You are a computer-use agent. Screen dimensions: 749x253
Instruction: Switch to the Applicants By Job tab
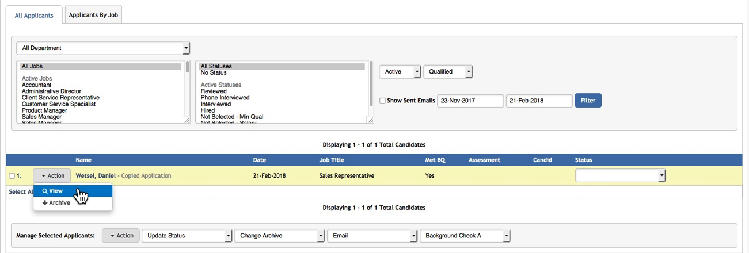point(93,16)
